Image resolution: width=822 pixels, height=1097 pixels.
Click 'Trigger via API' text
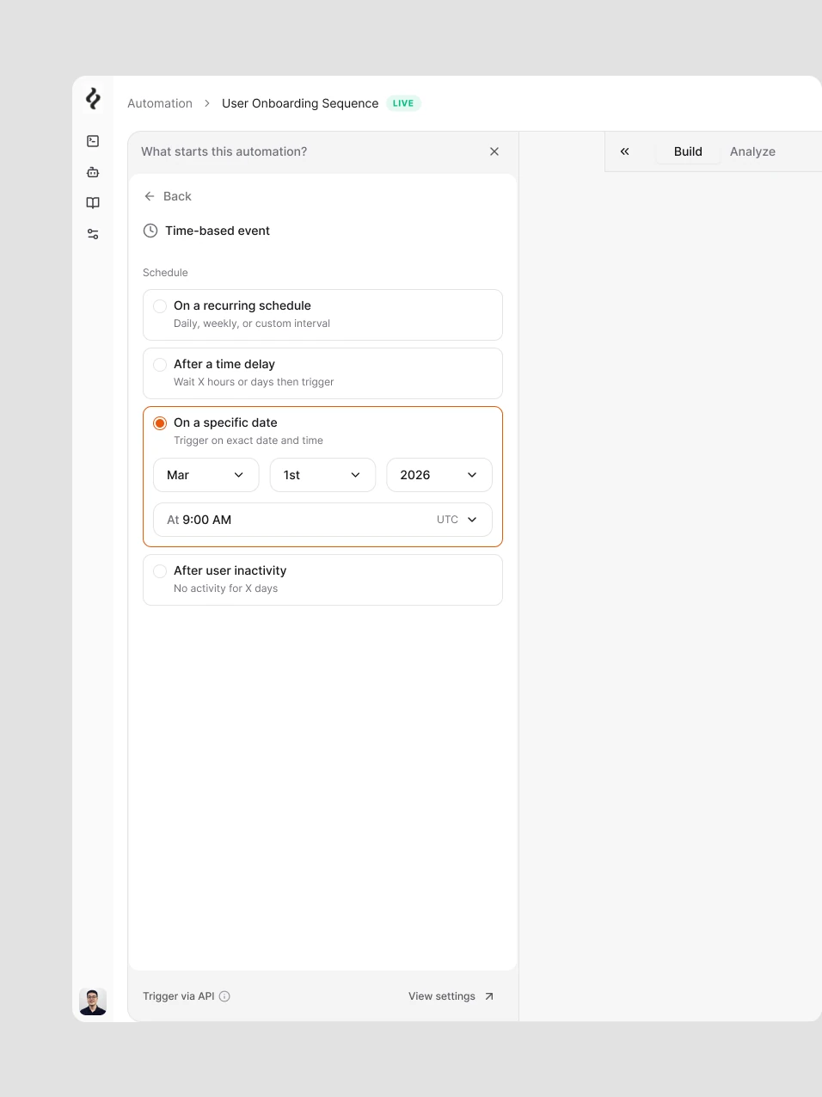pos(179,996)
